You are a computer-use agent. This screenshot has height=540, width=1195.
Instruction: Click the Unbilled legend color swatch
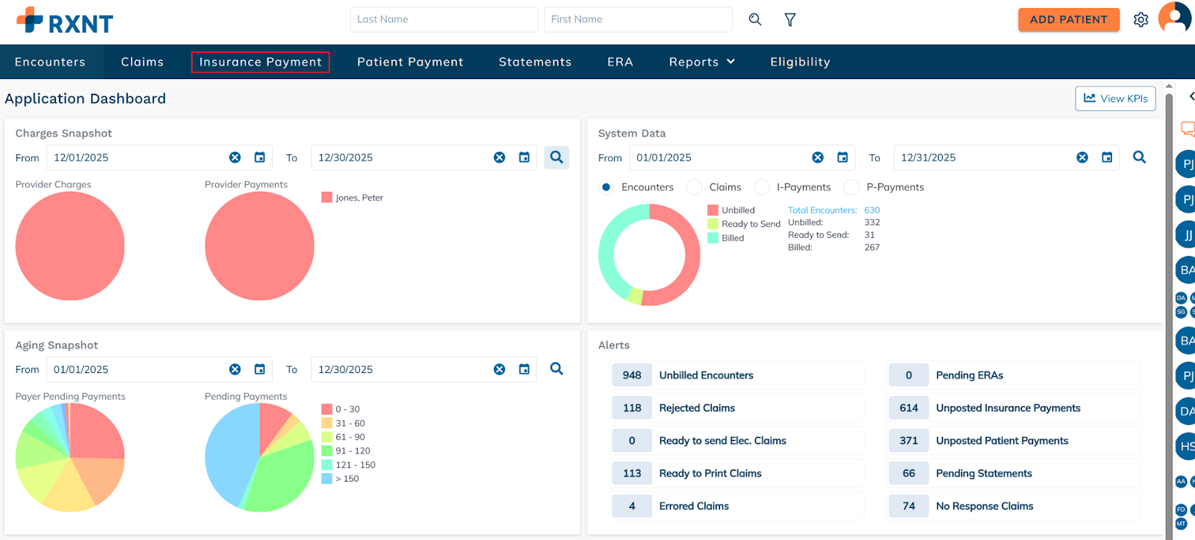713,210
